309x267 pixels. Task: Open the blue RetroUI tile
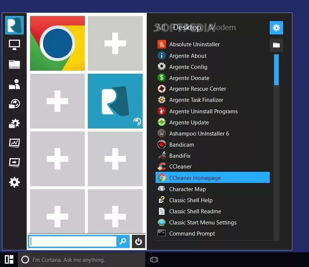pos(115,101)
